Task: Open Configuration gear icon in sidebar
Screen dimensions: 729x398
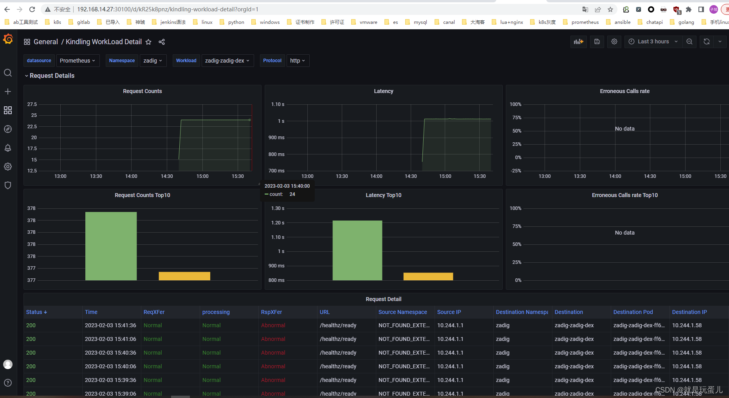Action: [8, 167]
